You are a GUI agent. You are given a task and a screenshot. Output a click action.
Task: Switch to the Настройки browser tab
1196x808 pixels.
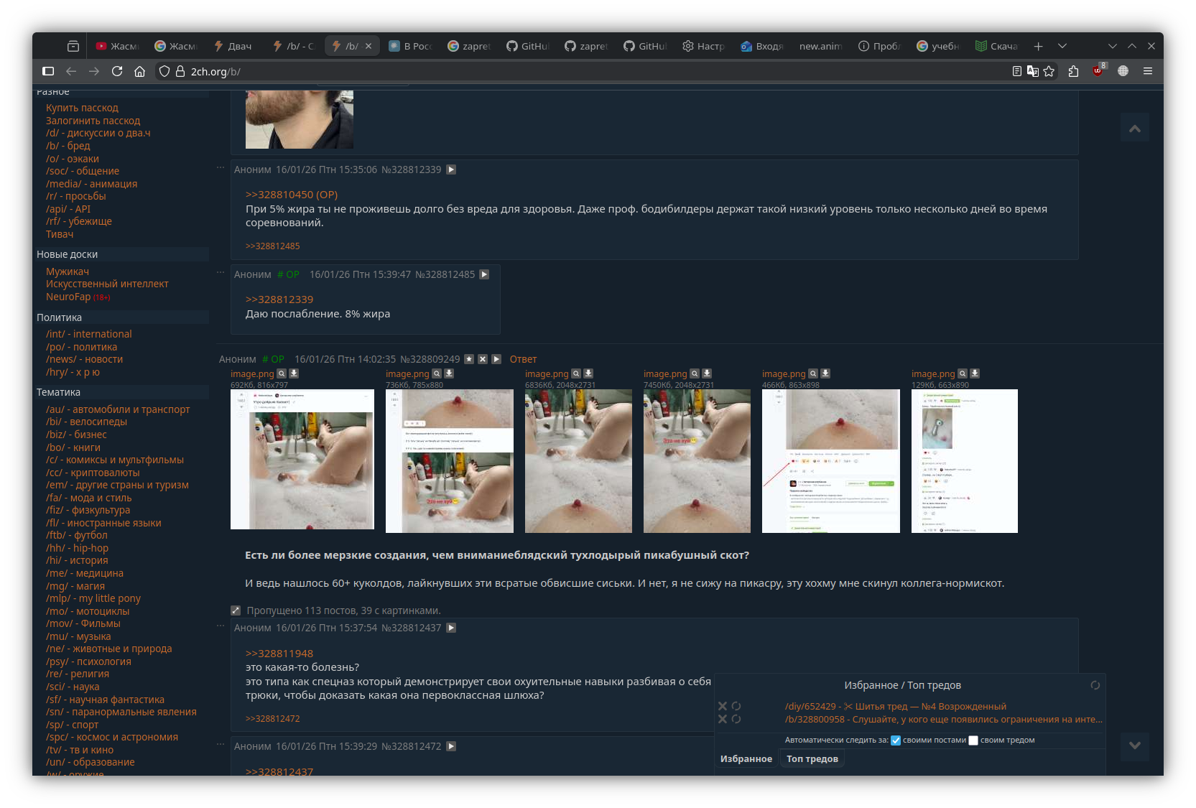click(704, 46)
